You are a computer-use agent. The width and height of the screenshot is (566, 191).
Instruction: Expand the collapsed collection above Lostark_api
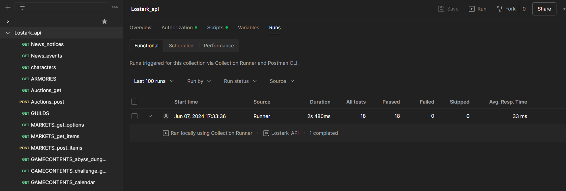click(x=8, y=21)
